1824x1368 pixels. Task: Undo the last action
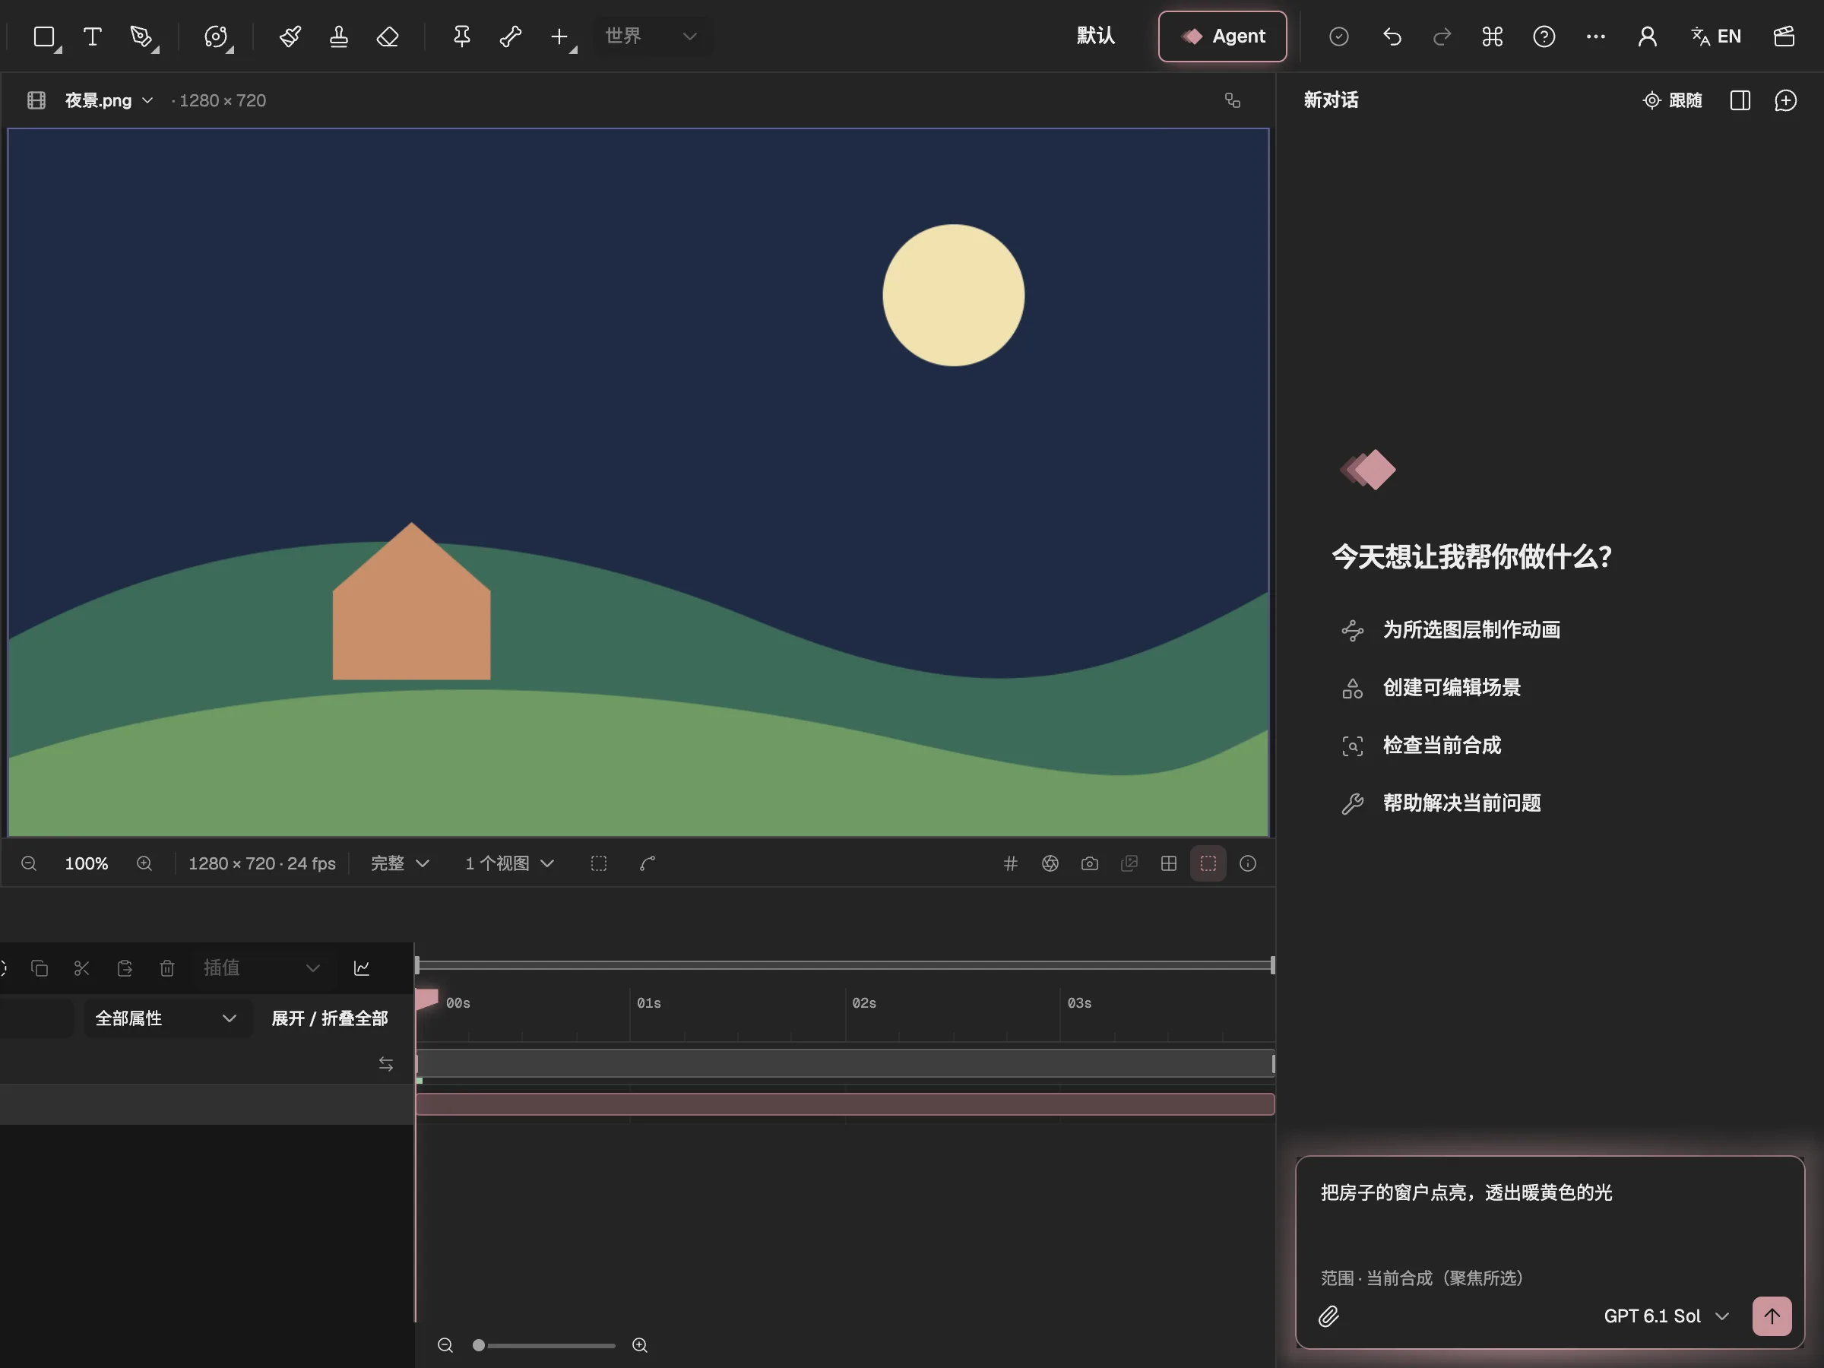[x=1392, y=36]
